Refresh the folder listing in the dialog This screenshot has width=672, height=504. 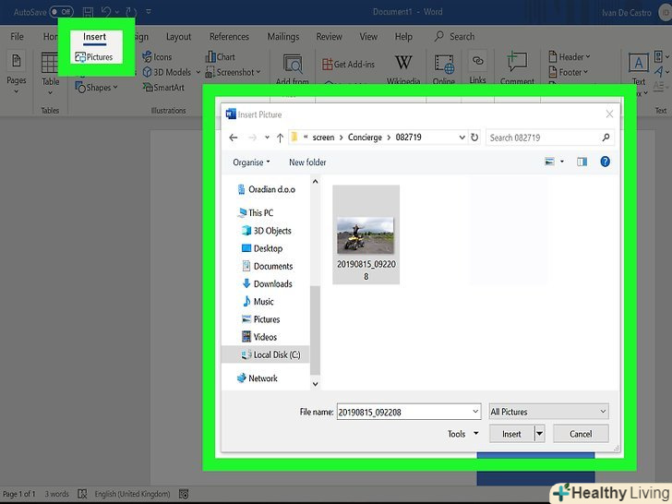pos(474,138)
